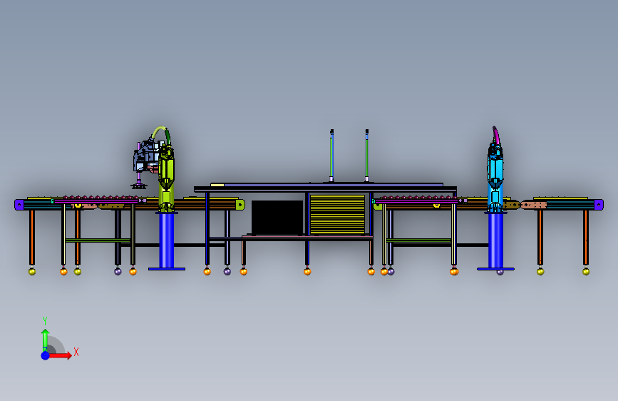Image resolution: width=618 pixels, height=401 pixels.
Task: Click the blue Z axis ball of triad
Action: click(46, 355)
